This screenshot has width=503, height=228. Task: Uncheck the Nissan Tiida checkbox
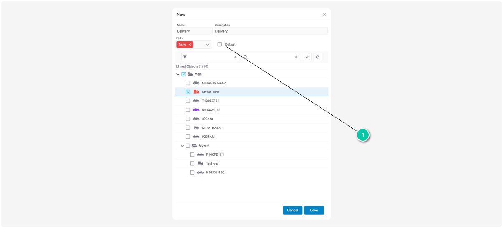pyautogui.click(x=188, y=92)
